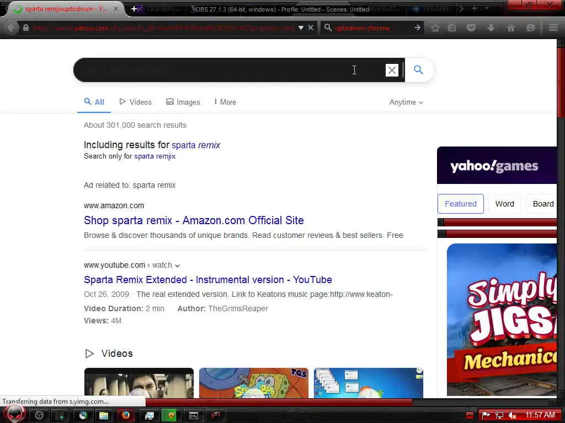Switch to the Videos results tab
The height and width of the screenshot is (423, 565).
click(136, 102)
